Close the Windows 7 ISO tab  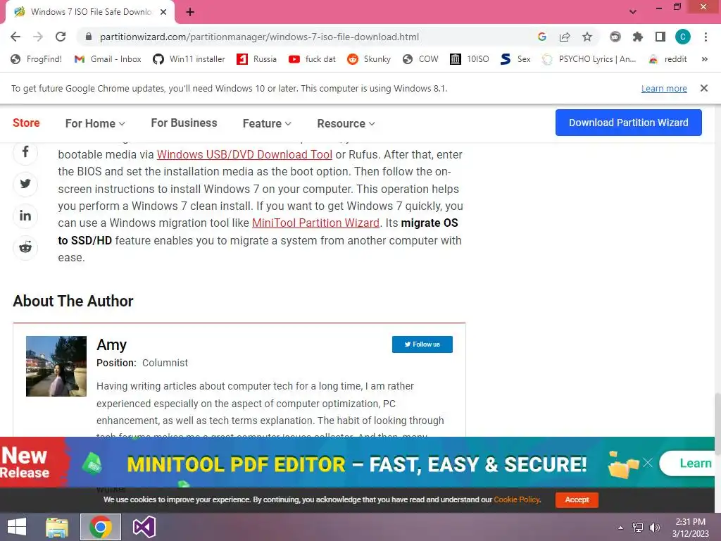pyautogui.click(x=163, y=12)
